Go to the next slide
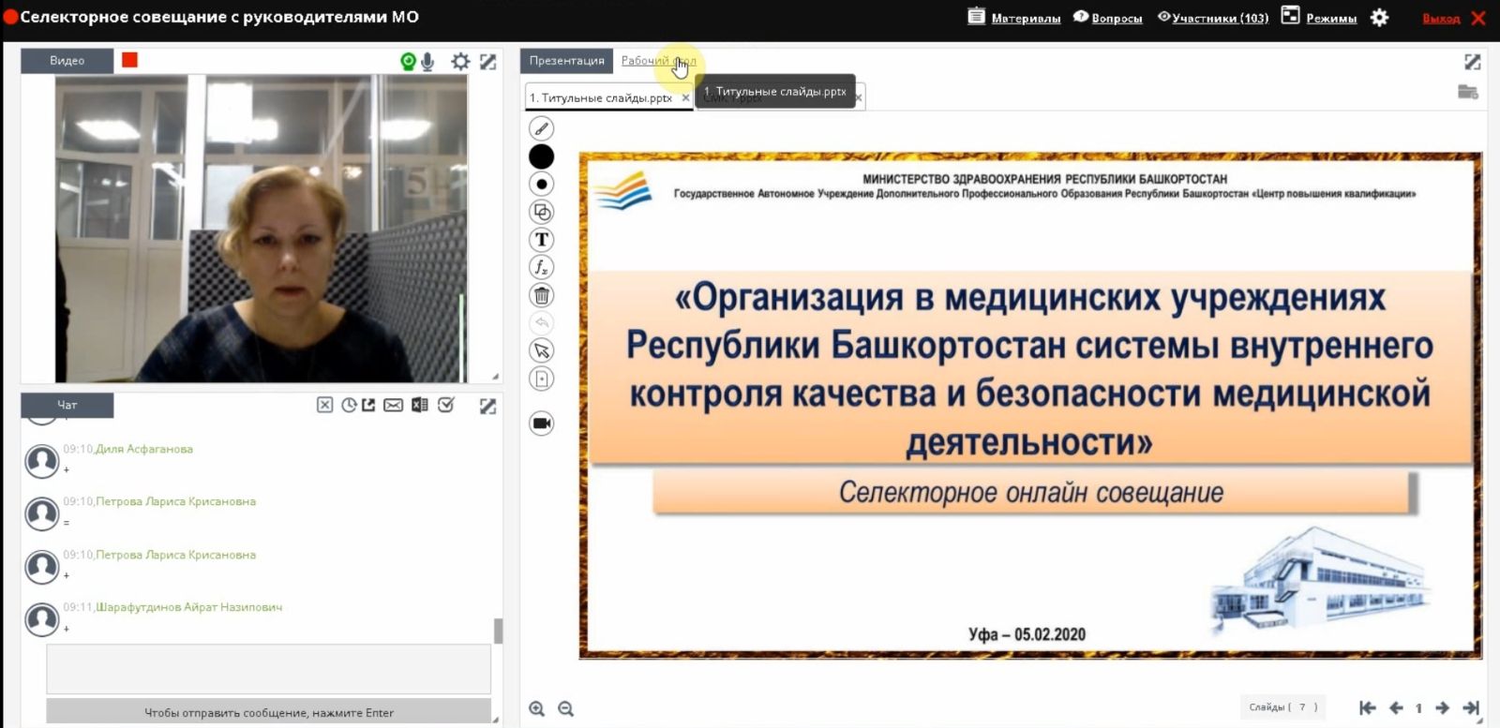1500x728 pixels. (x=1442, y=708)
